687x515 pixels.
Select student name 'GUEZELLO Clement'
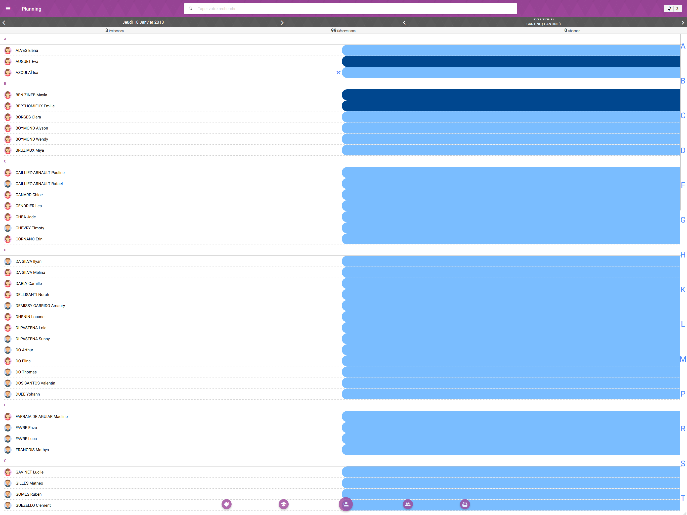click(33, 505)
